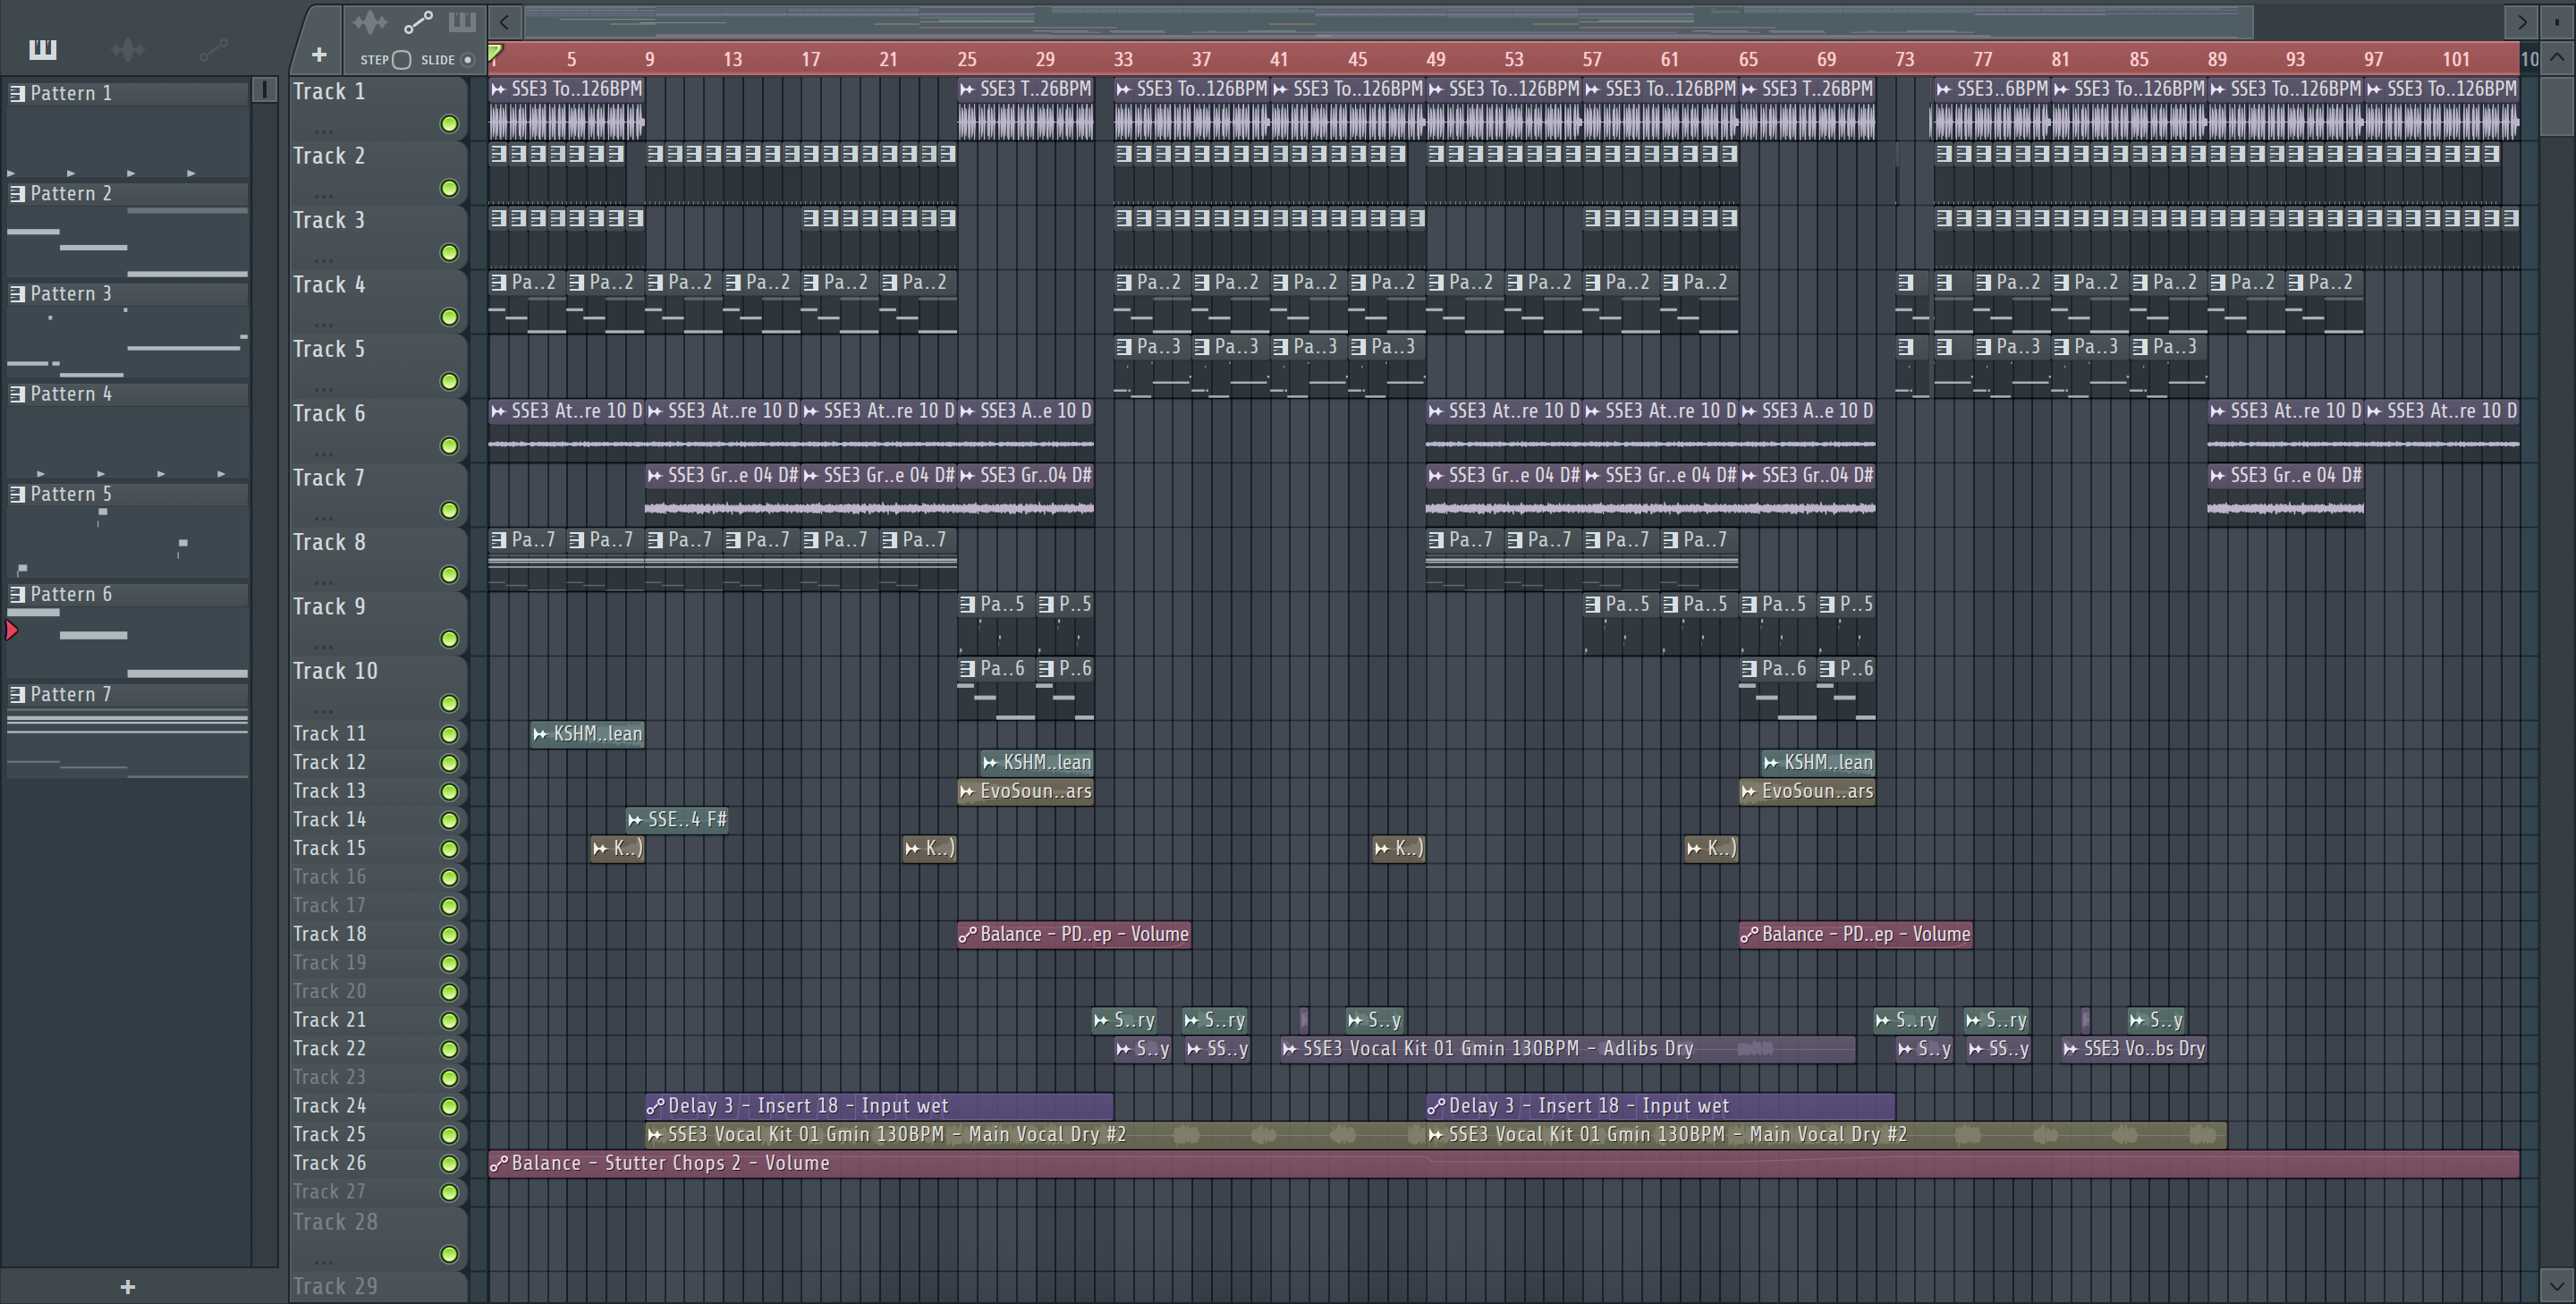Click the green song start playhead marker
This screenshot has width=2576, height=1304.
(495, 53)
